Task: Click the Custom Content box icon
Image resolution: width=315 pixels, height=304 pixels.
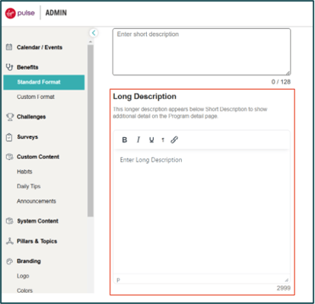Action: coord(9,157)
